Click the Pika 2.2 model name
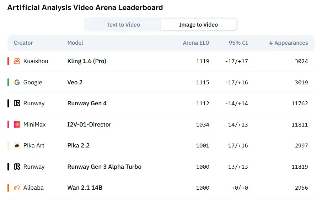This screenshot has height=201, width=327. coord(79,145)
